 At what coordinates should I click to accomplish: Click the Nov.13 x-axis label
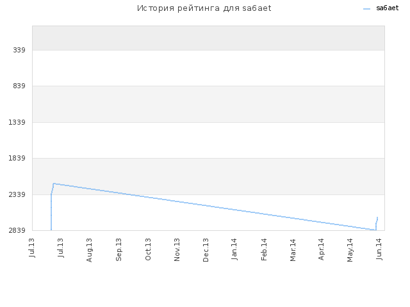pos(177,249)
